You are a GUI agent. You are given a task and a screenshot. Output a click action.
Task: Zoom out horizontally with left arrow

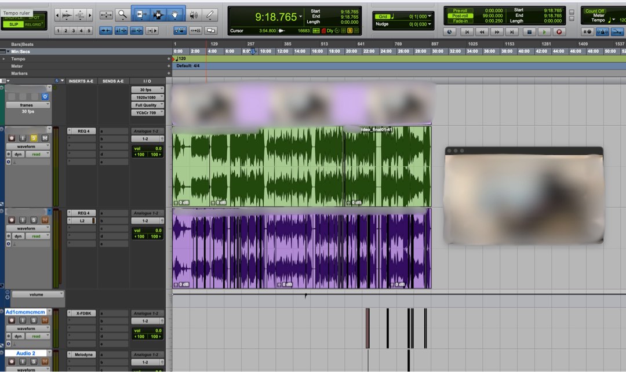point(57,16)
